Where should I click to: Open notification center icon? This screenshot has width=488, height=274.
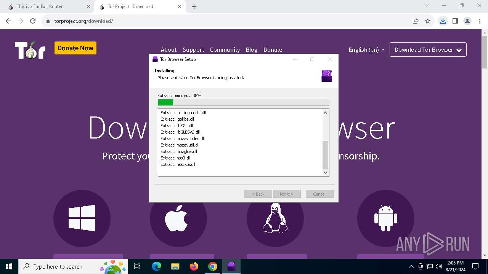pos(475,266)
